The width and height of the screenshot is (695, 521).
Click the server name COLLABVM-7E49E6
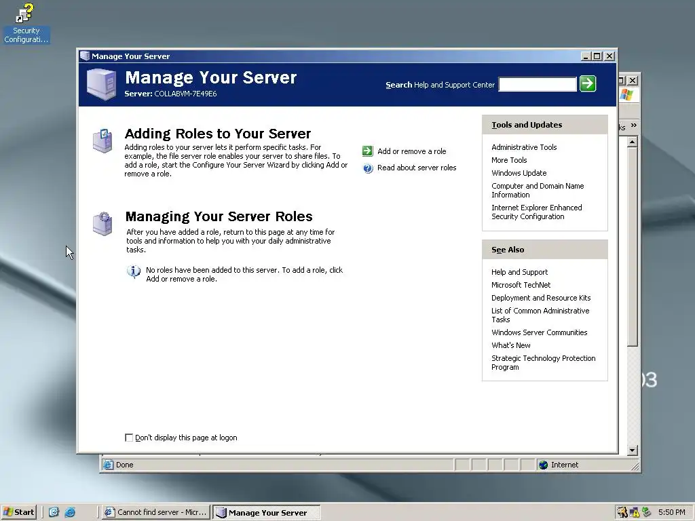[x=185, y=94]
